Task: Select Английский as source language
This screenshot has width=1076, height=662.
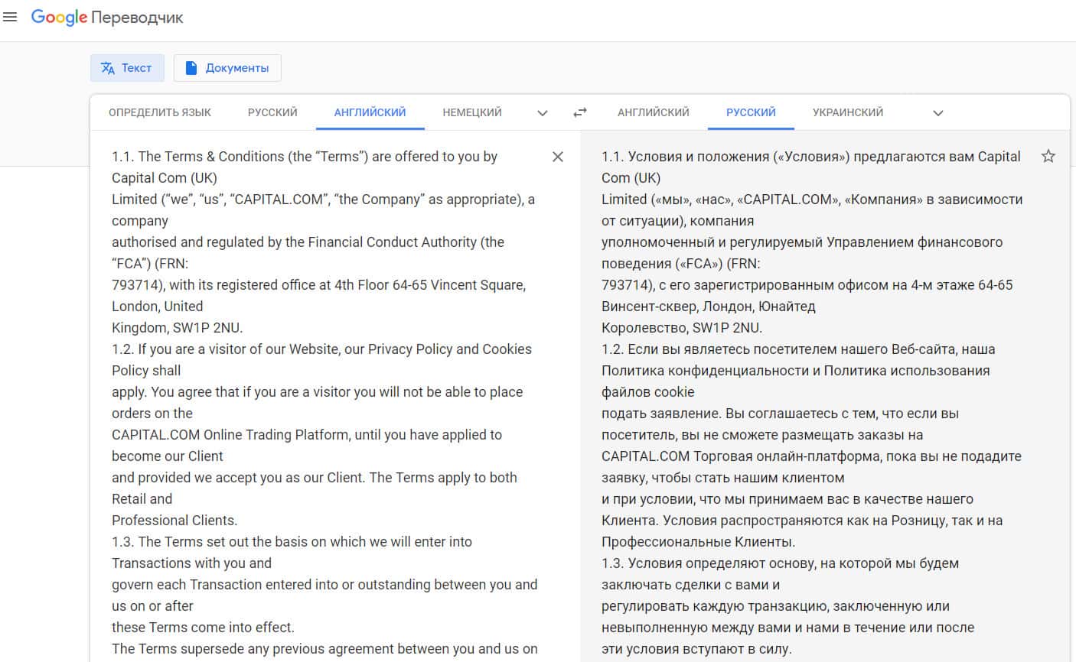Action: click(370, 112)
